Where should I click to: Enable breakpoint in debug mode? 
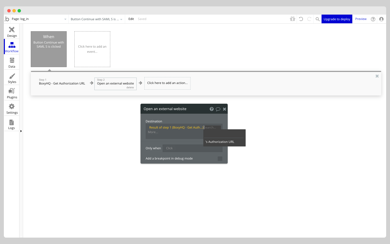220,158
